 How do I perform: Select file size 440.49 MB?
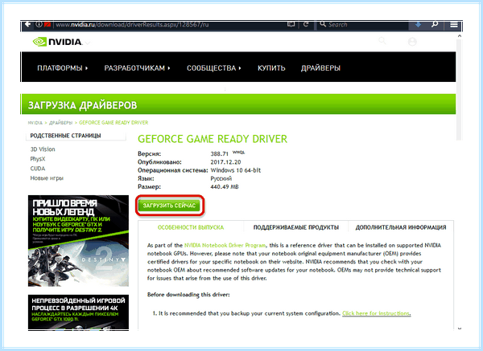tap(225, 187)
